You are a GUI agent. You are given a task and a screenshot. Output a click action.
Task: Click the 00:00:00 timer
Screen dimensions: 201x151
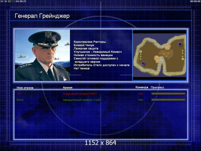click(195, 1)
